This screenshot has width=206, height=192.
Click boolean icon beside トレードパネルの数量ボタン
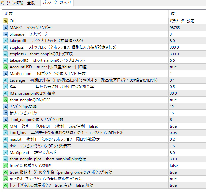point(6,185)
